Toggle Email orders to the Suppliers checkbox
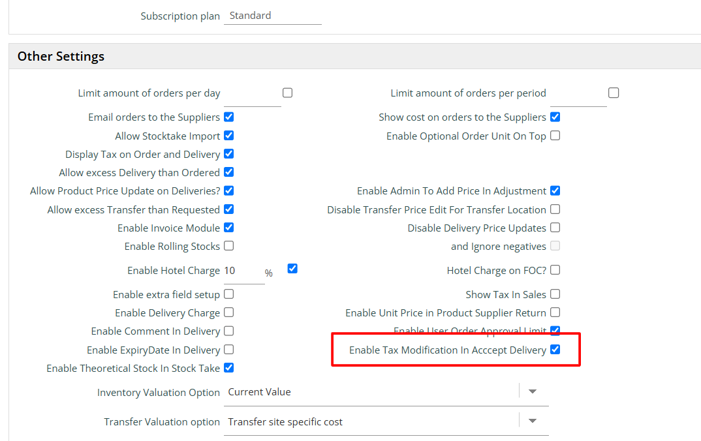Image resolution: width=701 pixels, height=441 pixels. pyautogui.click(x=228, y=117)
